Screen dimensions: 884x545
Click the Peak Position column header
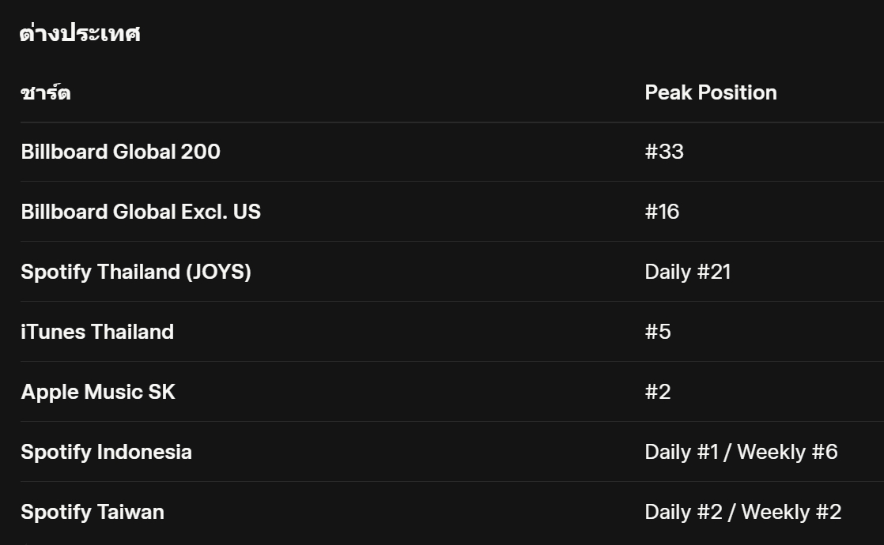click(x=710, y=92)
